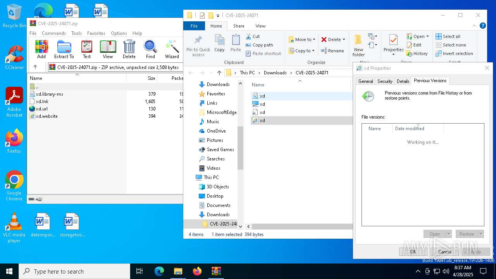Click New folder in Explorer ribbon

pos(358,46)
